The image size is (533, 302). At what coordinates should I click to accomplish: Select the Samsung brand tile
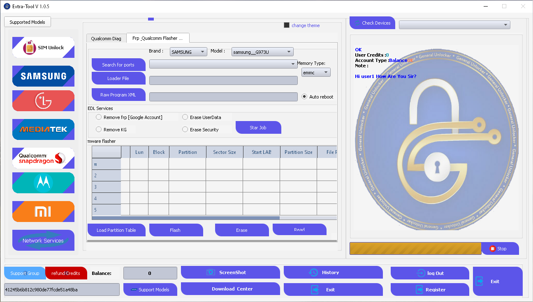[44, 76]
